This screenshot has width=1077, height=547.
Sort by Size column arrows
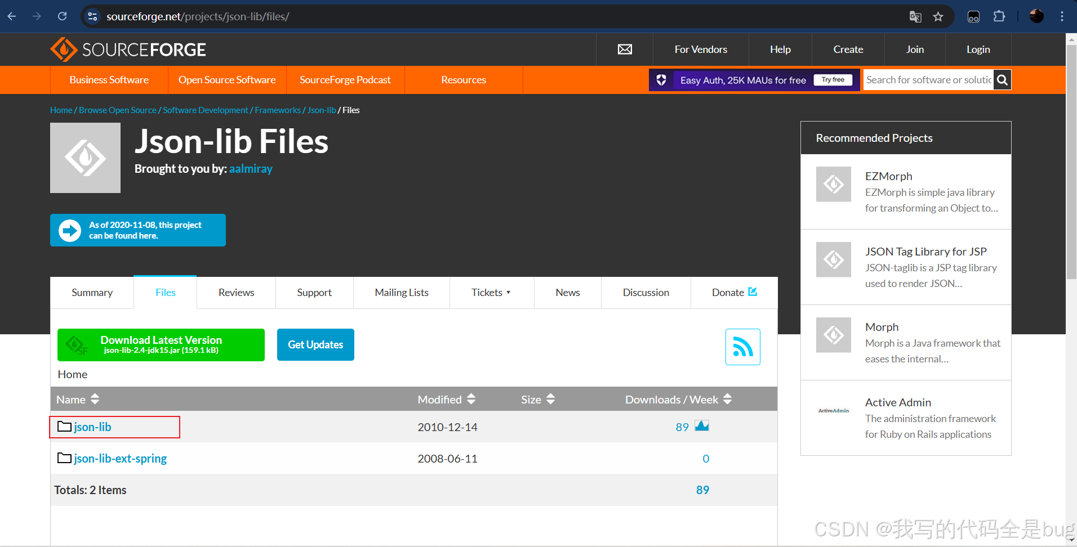pyautogui.click(x=550, y=399)
